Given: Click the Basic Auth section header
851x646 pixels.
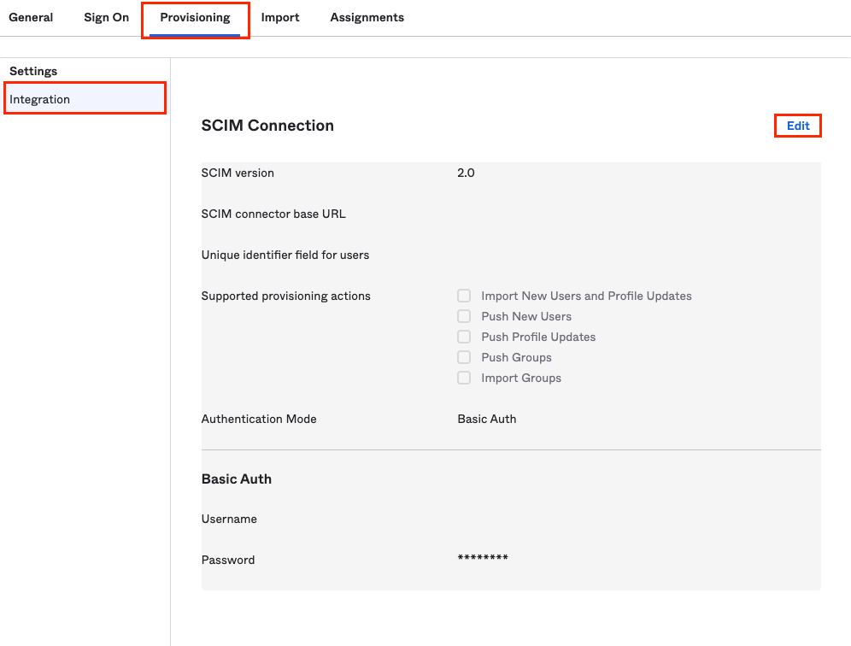Looking at the screenshot, I should 237,479.
